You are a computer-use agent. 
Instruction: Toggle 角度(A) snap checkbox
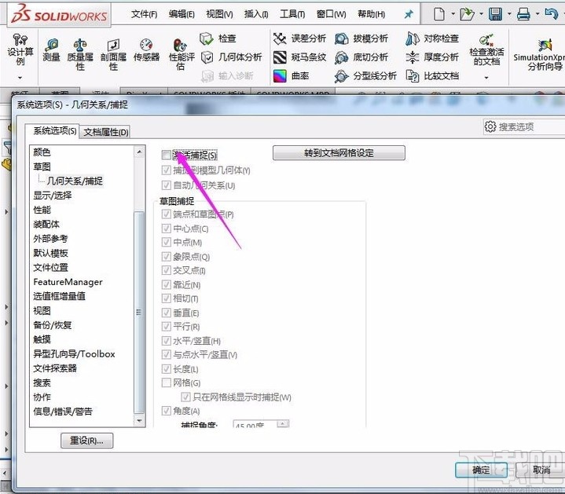coord(166,411)
